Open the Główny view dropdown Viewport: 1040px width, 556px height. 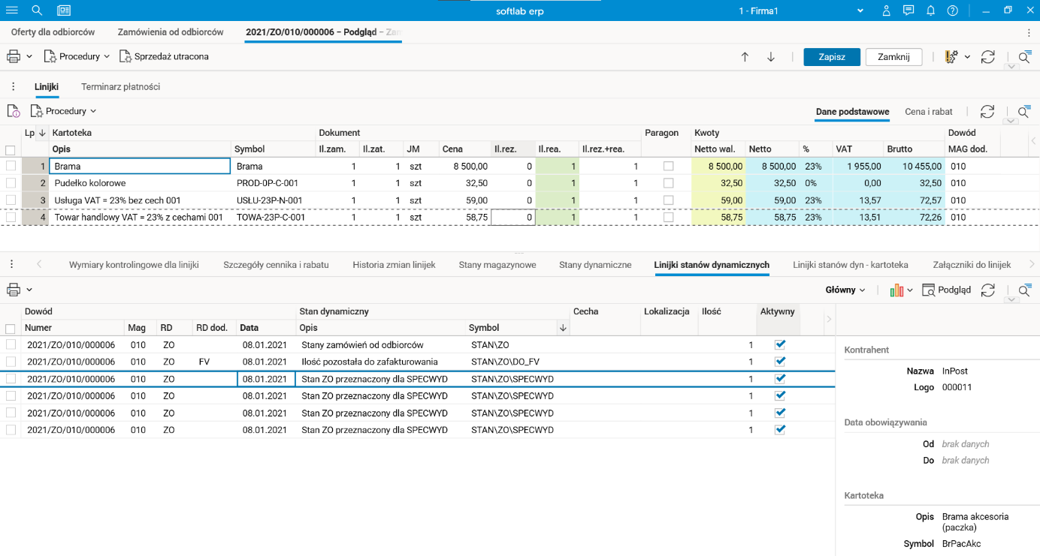tap(845, 290)
